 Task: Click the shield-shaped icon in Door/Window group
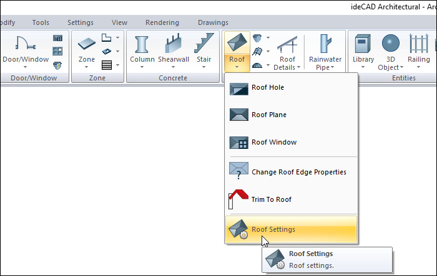(x=57, y=65)
